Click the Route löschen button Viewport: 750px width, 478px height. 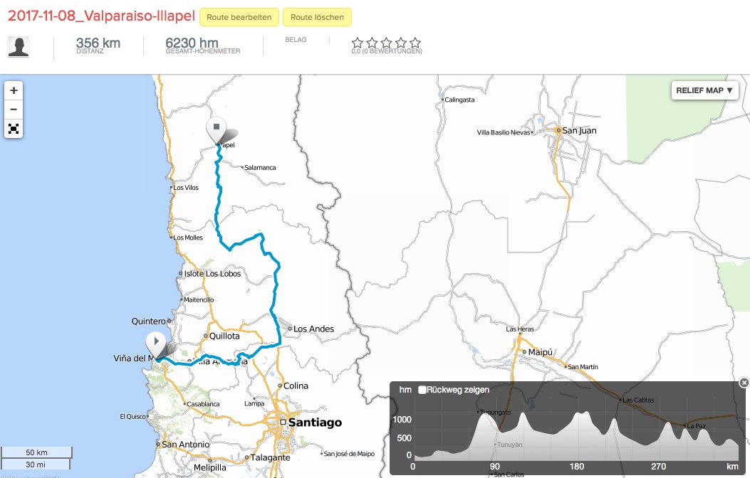317,17
